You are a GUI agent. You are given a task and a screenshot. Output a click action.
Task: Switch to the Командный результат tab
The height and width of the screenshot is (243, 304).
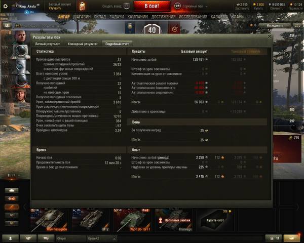[x=83, y=44]
